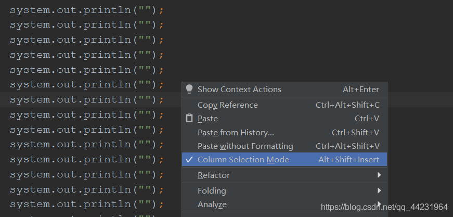453x217 pixels.
Task: Click the Analyze menu label
Action: click(x=212, y=205)
